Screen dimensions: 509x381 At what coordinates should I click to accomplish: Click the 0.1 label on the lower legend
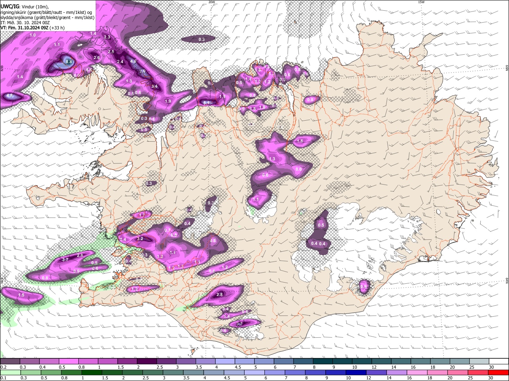pyautogui.click(x=3, y=378)
